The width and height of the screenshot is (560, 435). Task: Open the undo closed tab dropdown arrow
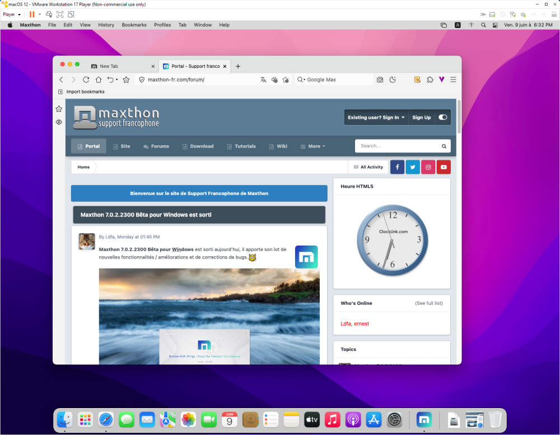(x=117, y=80)
